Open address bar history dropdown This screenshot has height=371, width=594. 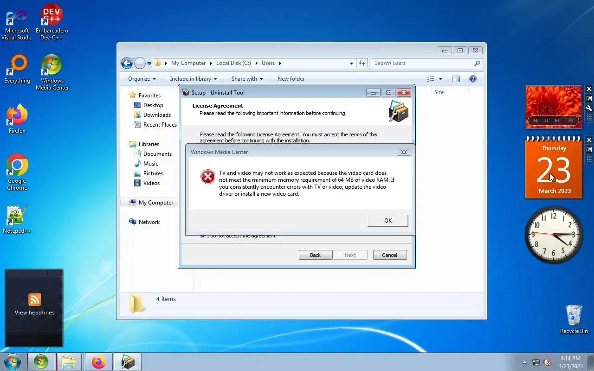351,63
